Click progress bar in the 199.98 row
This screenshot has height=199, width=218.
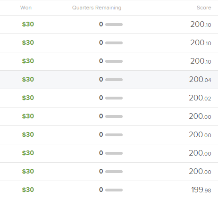click(x=114, y=190)
